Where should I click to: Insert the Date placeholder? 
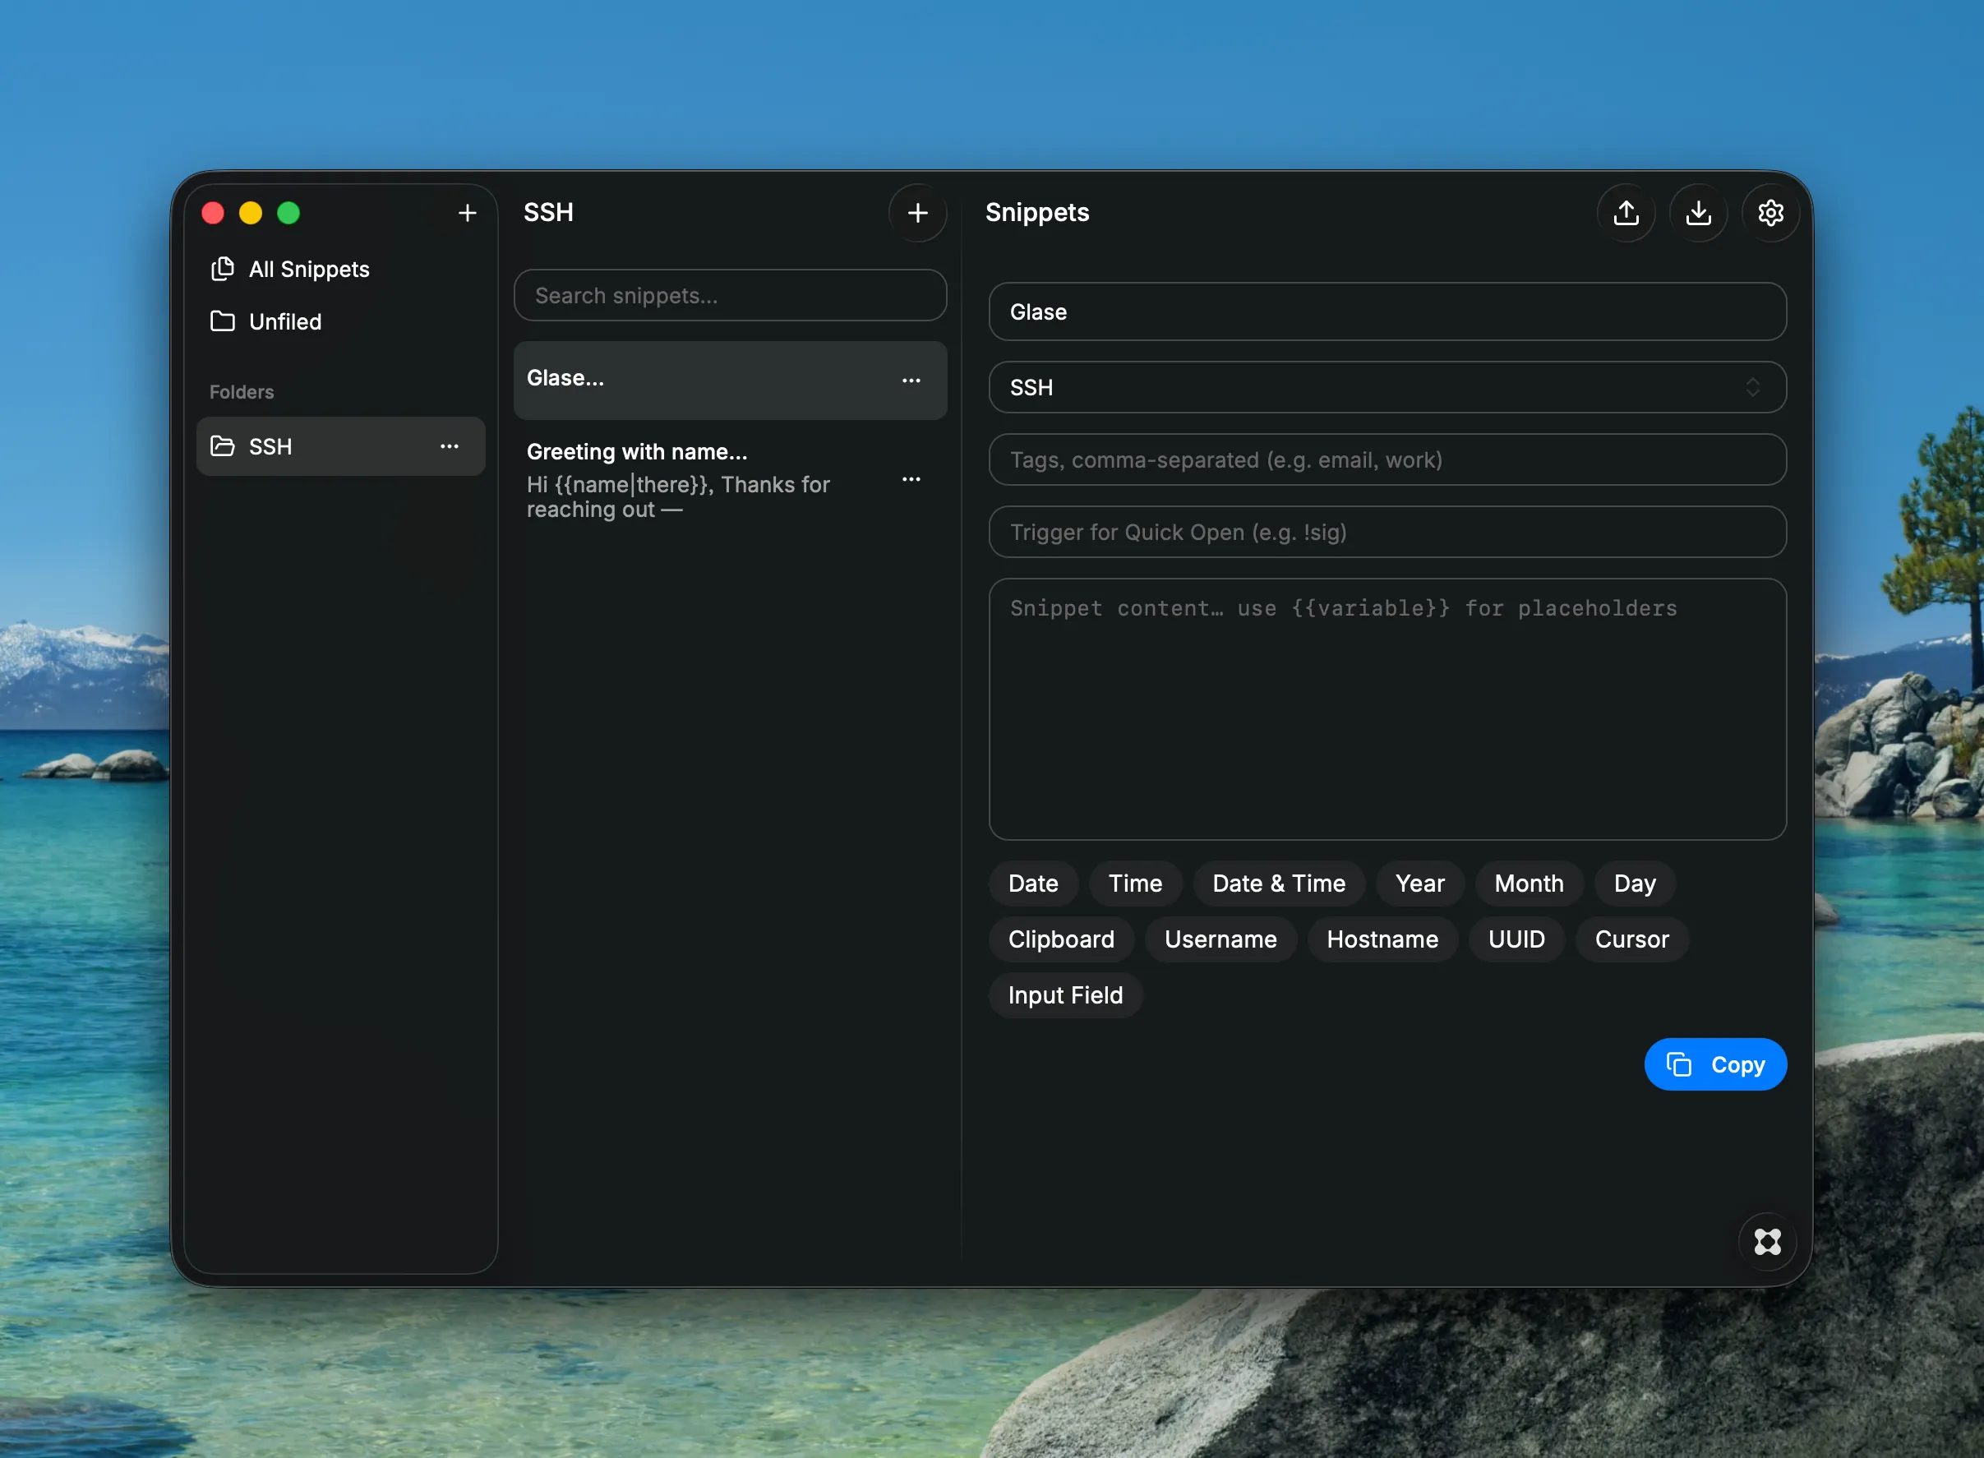coord(1032,884)
